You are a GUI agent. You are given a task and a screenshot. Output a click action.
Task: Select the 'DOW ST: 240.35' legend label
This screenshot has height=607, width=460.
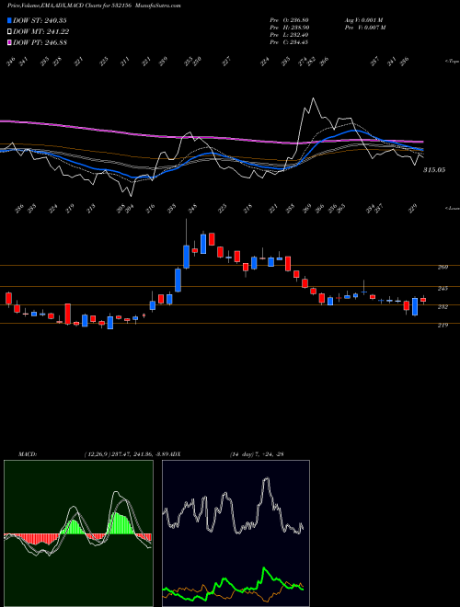[x=40, y=20]
